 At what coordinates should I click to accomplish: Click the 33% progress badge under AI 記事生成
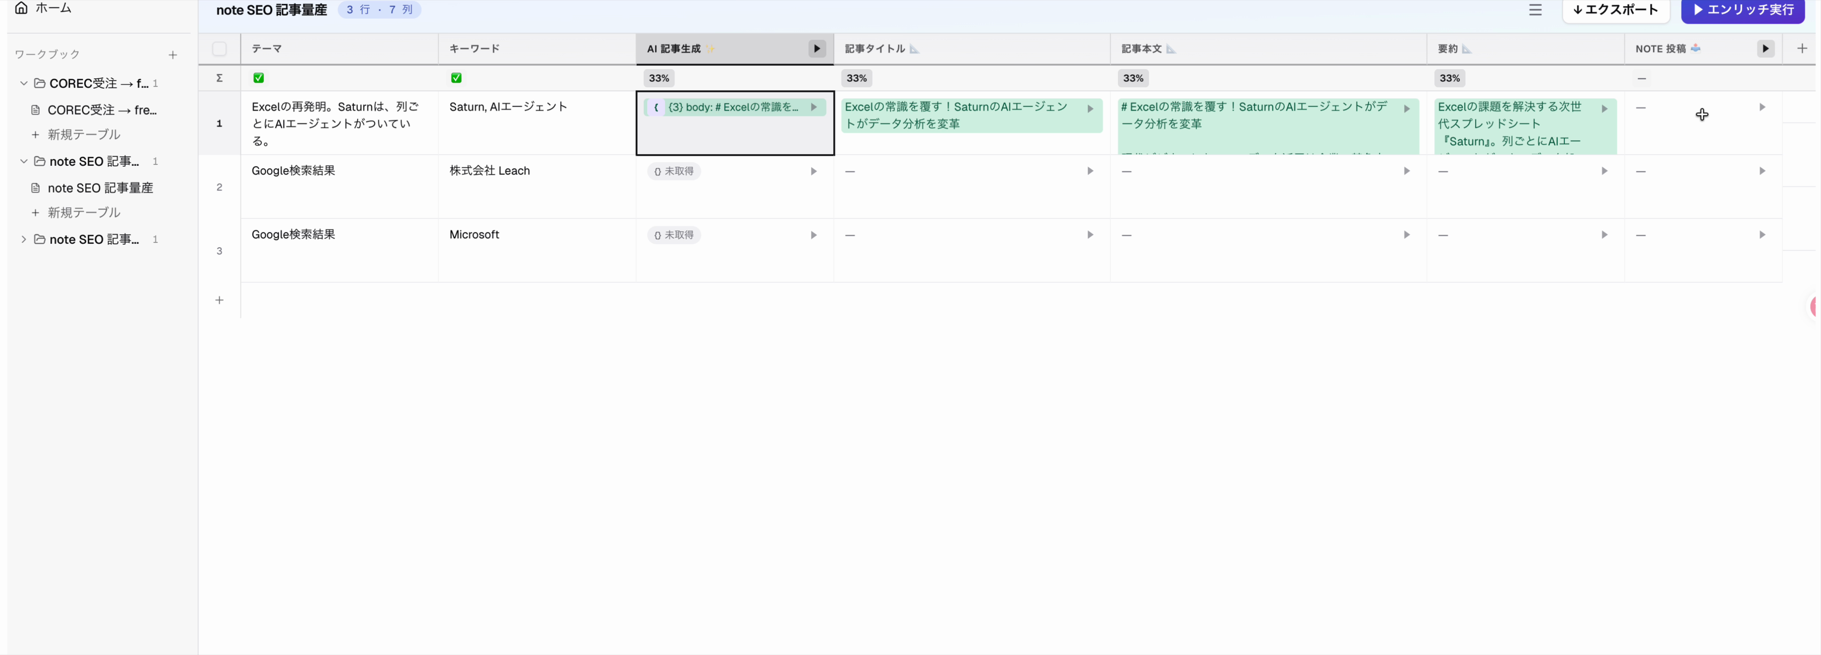[658, 78]
